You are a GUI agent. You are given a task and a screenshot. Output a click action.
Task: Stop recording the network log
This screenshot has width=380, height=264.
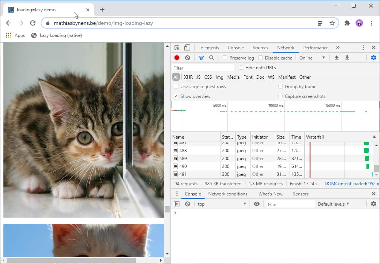[177, 58]
